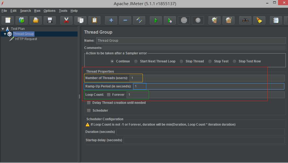
Task: Select the Stop Thread radio button
Action: (x=182, y=61)
